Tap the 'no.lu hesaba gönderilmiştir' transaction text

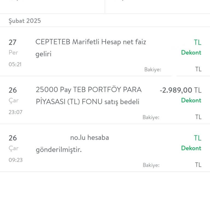point(72,144)
